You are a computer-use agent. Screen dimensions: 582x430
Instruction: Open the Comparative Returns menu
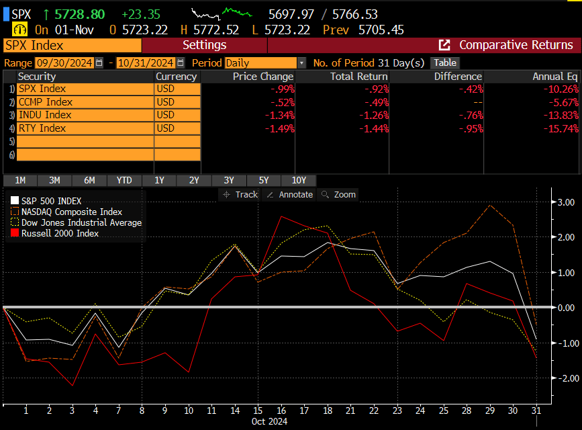click(x=516, y=45)
